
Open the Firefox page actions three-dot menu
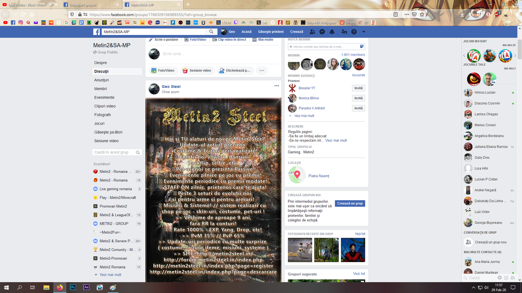click(407, 14)
